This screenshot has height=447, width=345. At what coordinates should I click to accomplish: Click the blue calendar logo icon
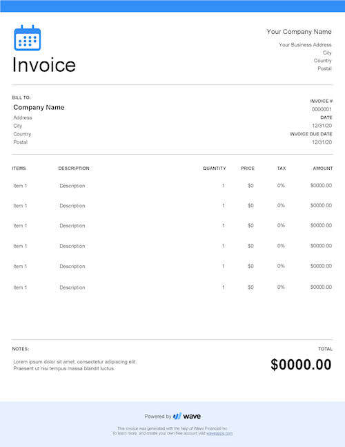28,37
